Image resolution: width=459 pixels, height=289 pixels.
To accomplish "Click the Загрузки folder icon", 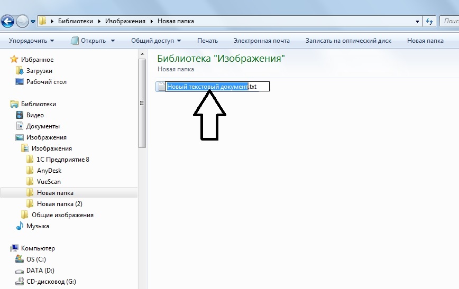I will tap(20, 70).
